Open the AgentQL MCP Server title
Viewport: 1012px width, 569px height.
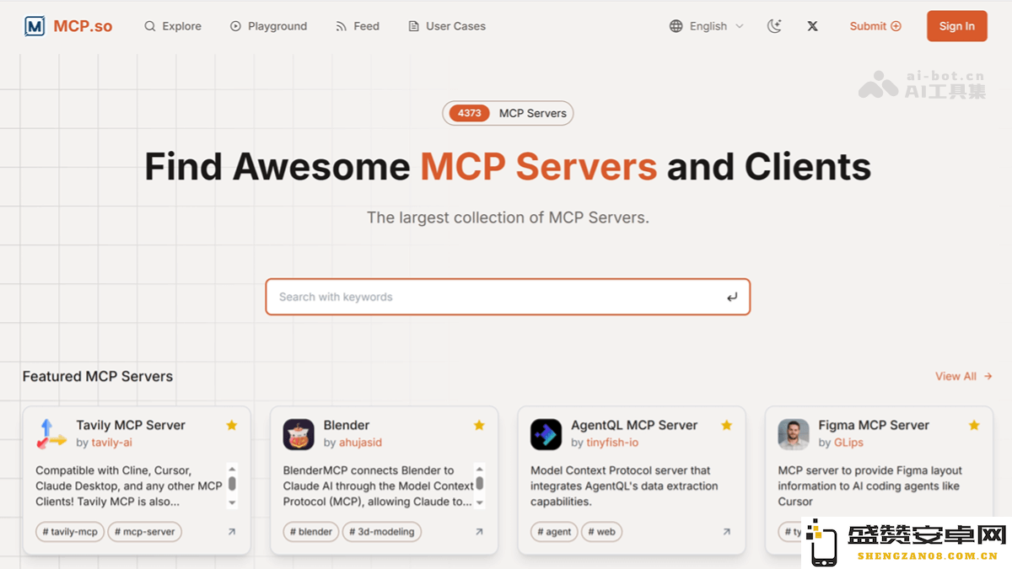point(634,426)
